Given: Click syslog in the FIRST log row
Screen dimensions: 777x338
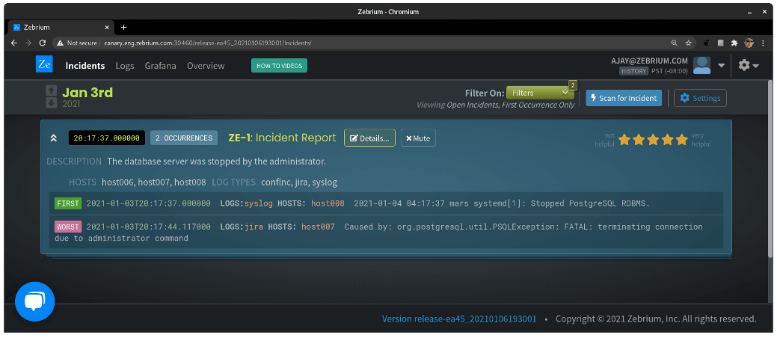Looking at the screenshot, I should [259, 203].
